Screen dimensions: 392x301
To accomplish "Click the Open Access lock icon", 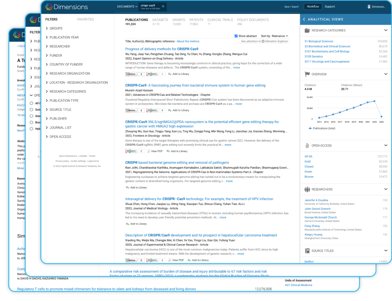I will click(x=307, y=146).
